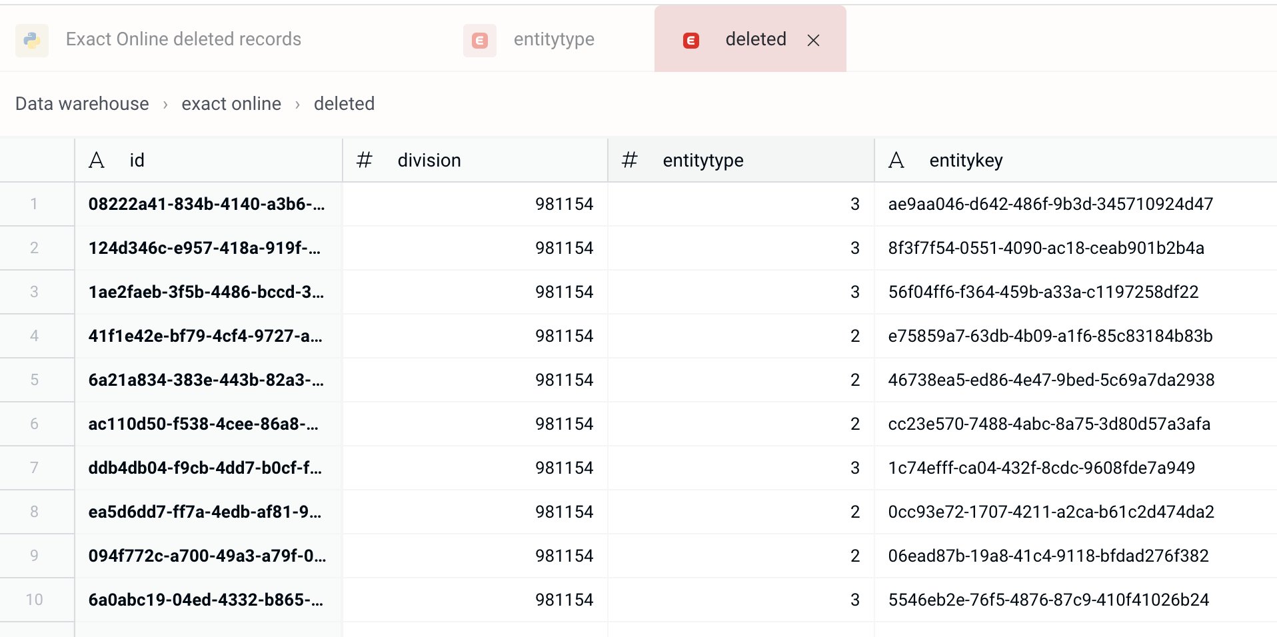Click id cell 094f772c-a700-49a3-a79f-0…
Viewport: 1277px width, 637px height.
click(x=209, y=556)
